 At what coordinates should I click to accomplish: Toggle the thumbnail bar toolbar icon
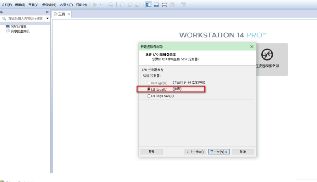(156, 4)
